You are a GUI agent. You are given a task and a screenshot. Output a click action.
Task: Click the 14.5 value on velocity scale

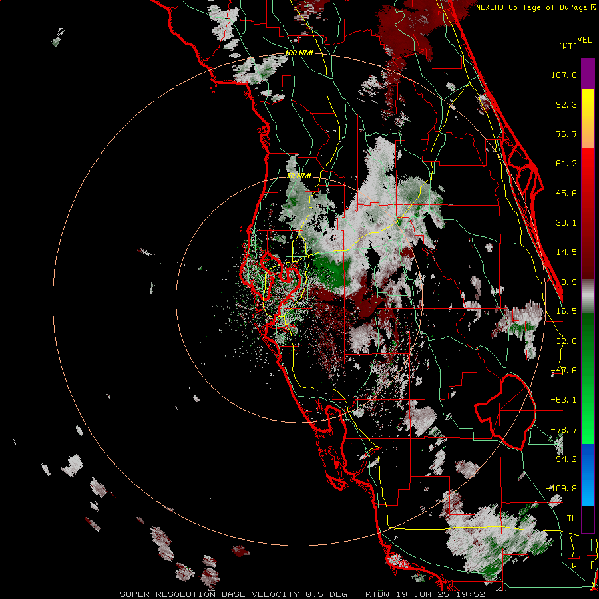[x=566, y=252]
